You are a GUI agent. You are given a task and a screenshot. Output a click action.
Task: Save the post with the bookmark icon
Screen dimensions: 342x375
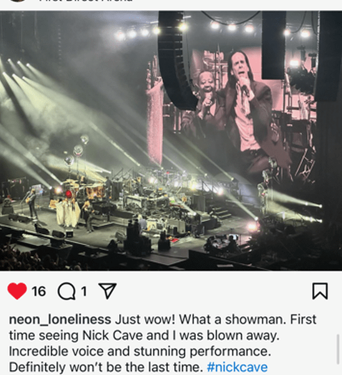click(x=320, y=291)
